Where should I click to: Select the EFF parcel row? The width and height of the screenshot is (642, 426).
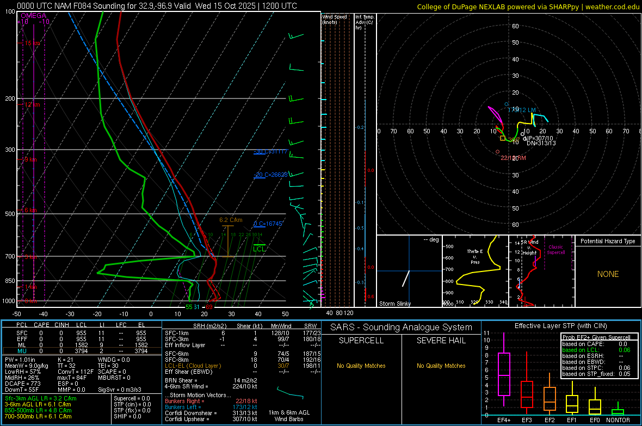click(x=82, y=339)
